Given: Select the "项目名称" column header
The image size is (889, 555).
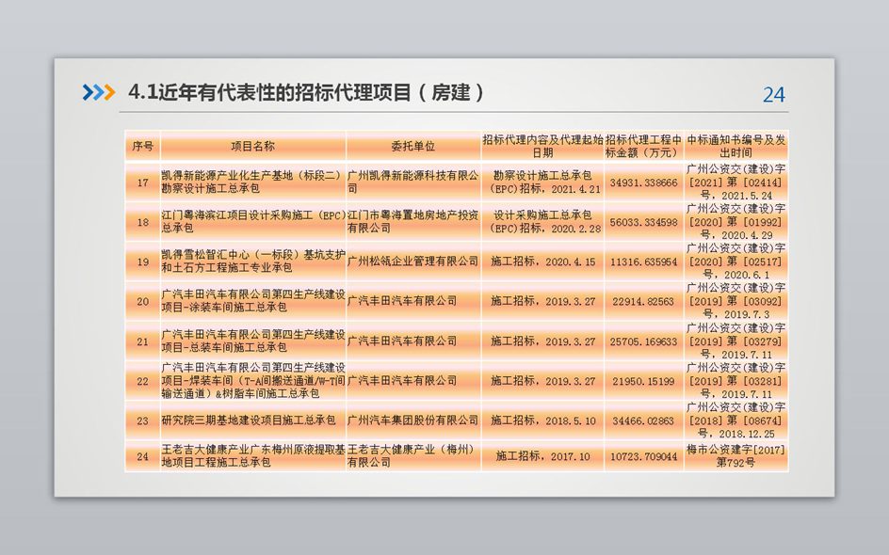Looking at the screenshot, I should (x=252, y=146).
